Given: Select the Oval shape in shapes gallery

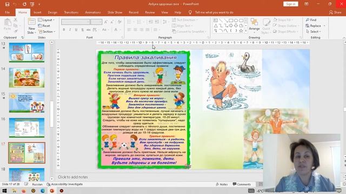Looking at the screenshot, I should click(236, 20).
